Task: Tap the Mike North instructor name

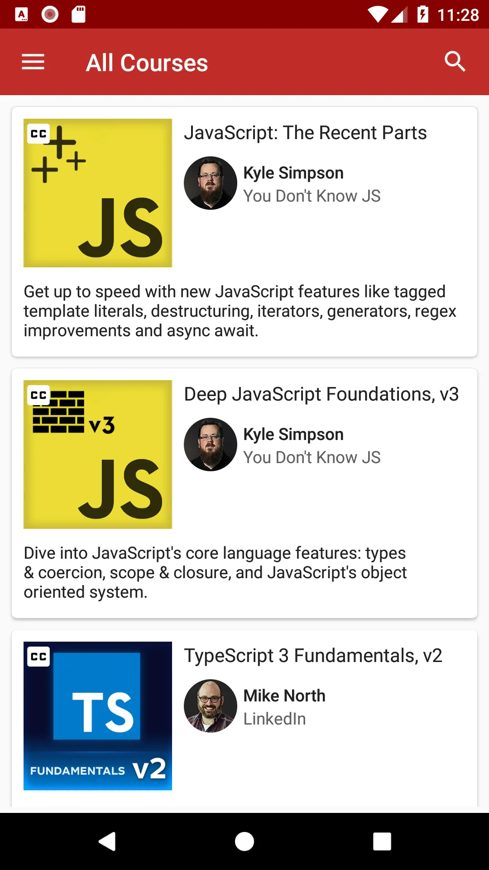Action: pos(284,696)
